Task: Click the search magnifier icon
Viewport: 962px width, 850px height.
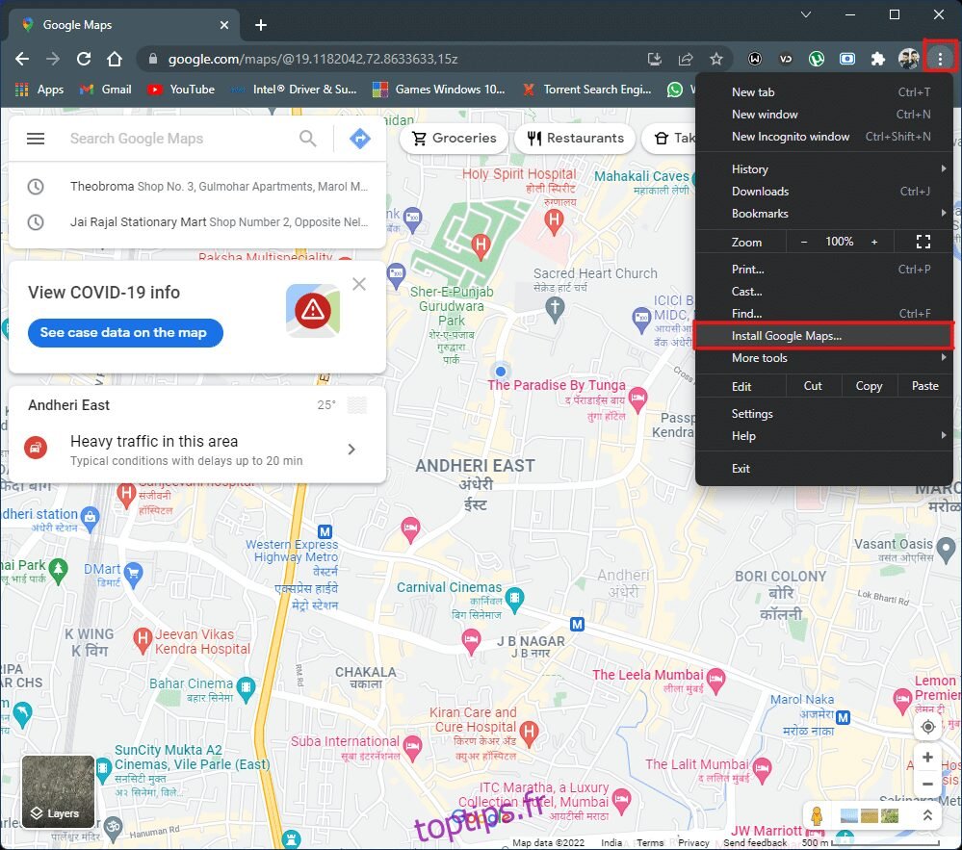Action: click(x=308, y=139)
